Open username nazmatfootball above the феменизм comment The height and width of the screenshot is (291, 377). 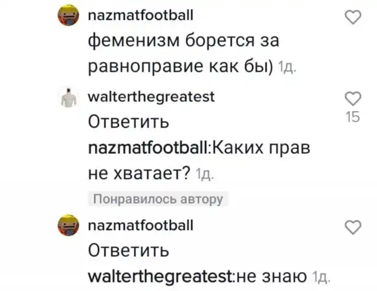(x=141, y=15)
